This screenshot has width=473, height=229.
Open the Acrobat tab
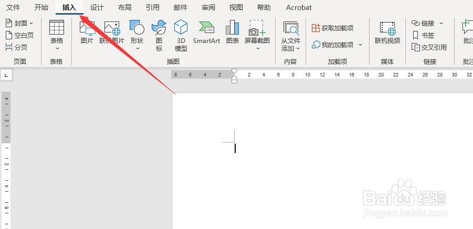(299, 7)
